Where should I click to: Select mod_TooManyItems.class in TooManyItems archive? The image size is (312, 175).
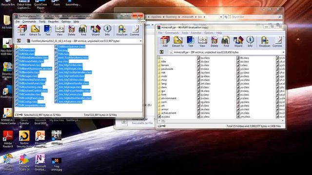coord(71,57)
